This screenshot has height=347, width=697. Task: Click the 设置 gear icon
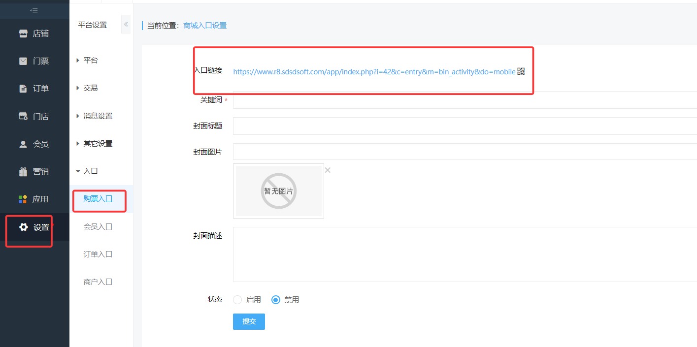tap(23, 227)
